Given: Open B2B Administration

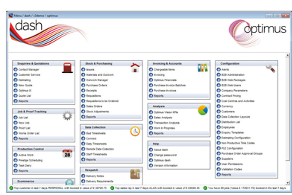Looking at the screenshot, I should [233, 75].
